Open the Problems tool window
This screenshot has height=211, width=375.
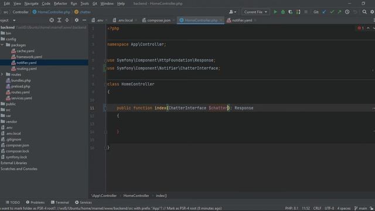pyautogui.click(x=35, y=202)
